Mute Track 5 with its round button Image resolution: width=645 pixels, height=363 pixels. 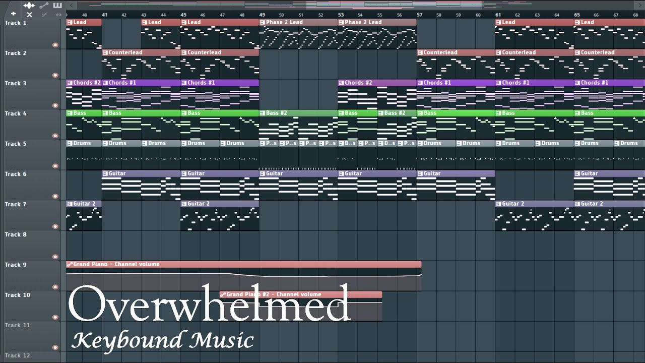55,166
